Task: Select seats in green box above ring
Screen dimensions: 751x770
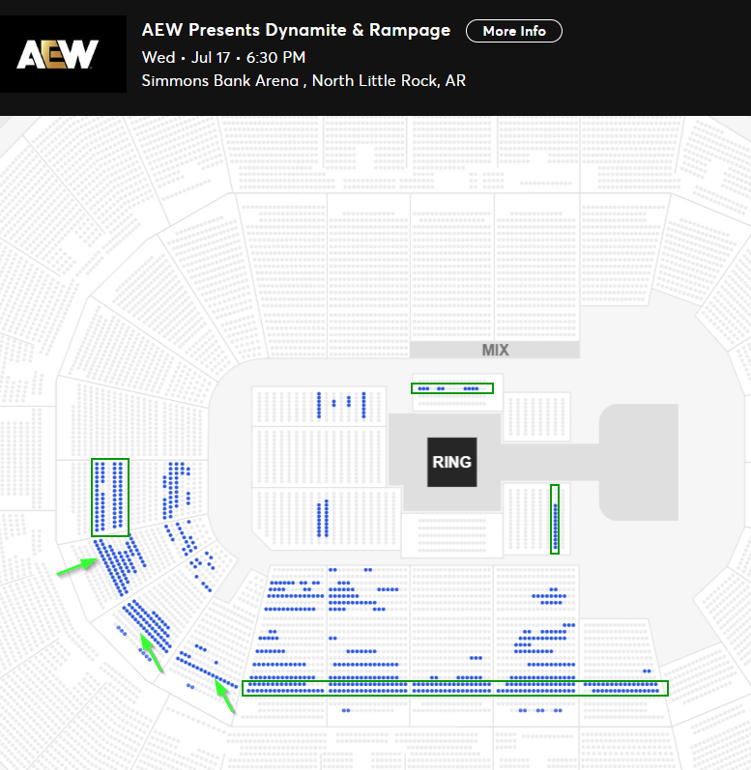Action: pos(452,388)
